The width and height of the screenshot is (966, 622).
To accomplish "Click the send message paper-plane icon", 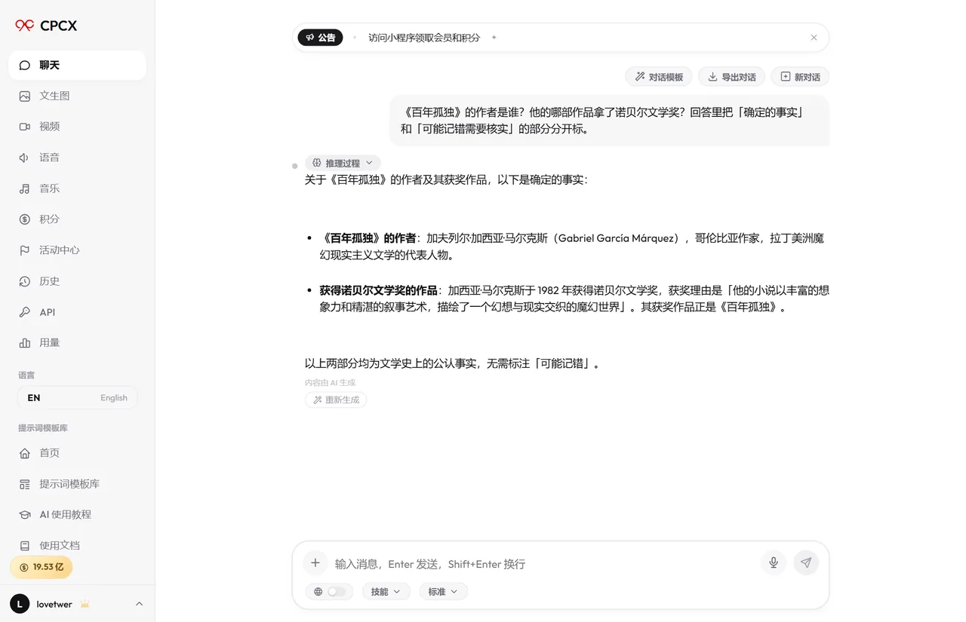I will [806, 562].
